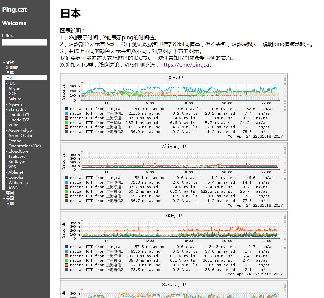Click the Filter input field

pos(24,42)
